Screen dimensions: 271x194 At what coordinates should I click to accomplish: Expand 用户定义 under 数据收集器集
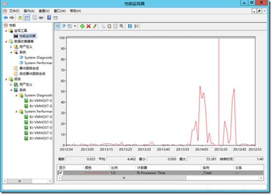click(11, 47)
